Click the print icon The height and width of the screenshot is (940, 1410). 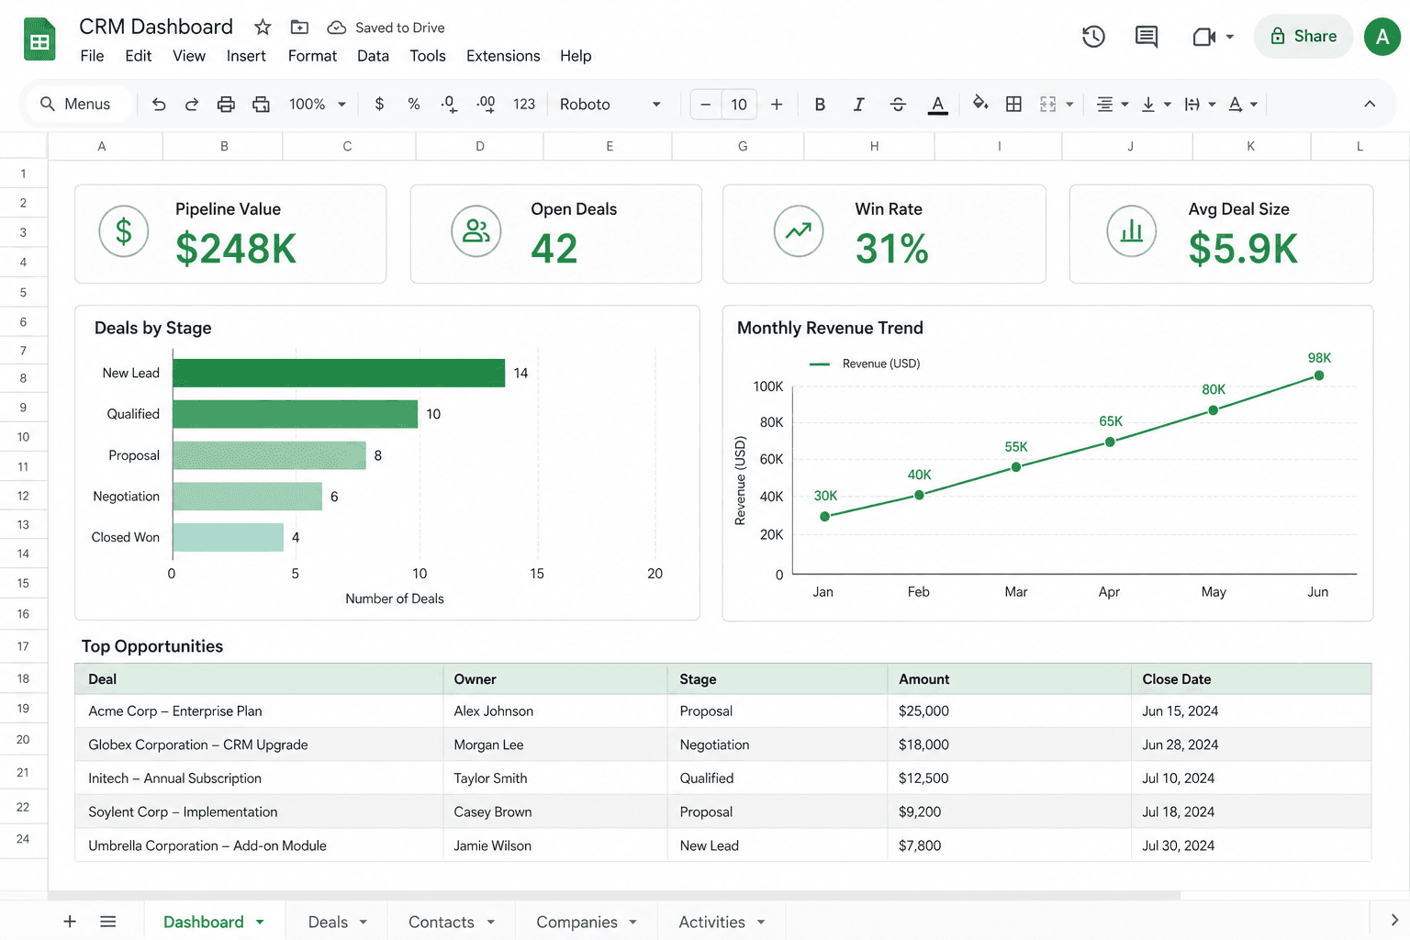coord(226,105)
